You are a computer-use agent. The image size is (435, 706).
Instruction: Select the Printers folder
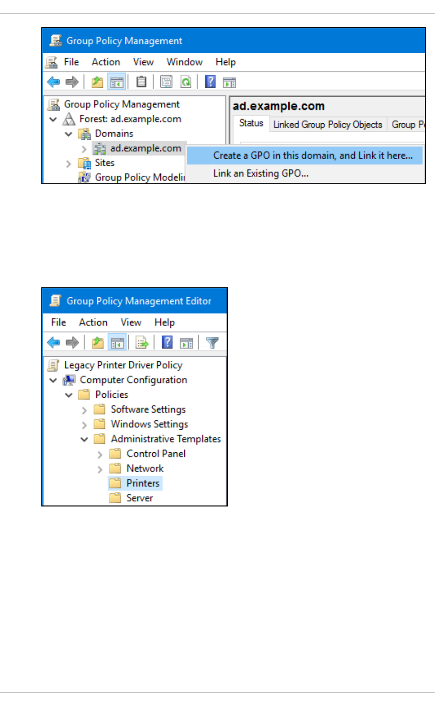143,483
